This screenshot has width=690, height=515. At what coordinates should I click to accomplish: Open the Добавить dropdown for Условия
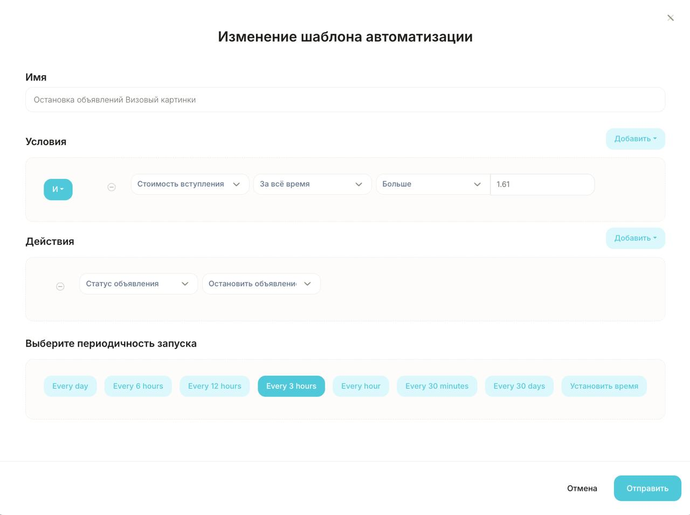coord(635,139)
